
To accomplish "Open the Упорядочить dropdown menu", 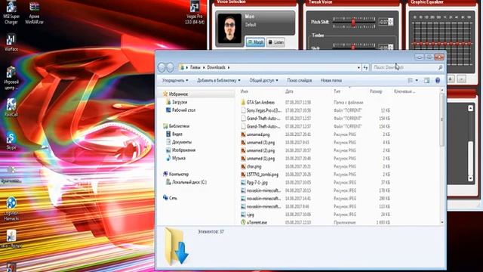I will (175, 81).
